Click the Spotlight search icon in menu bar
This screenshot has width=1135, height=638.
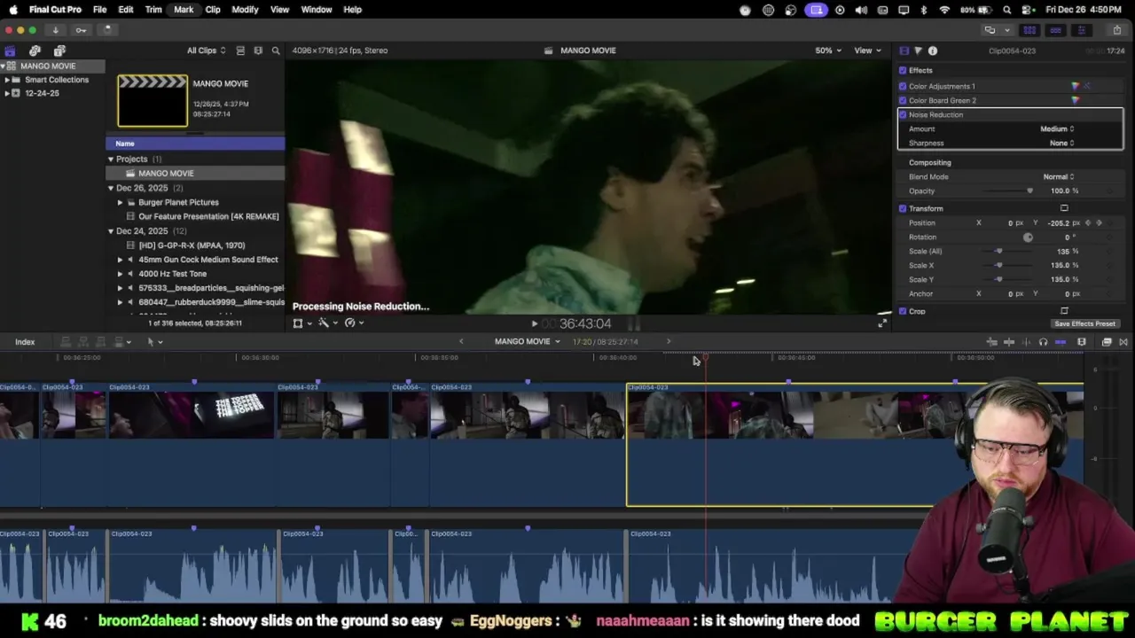point(1007,10)
